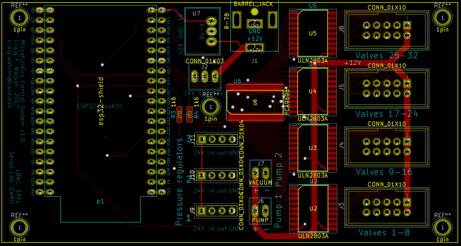Click the R3 1k6 resistor
Image resolution: width=461 pixels, height=246 pixels.
coord(179,114)
